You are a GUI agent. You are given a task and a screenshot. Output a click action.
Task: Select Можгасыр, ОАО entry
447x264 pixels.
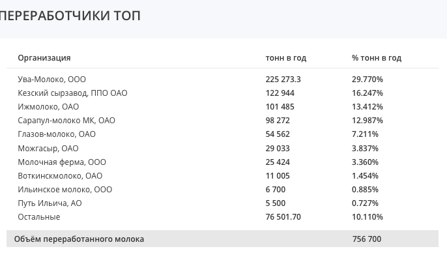coord(48,149)
